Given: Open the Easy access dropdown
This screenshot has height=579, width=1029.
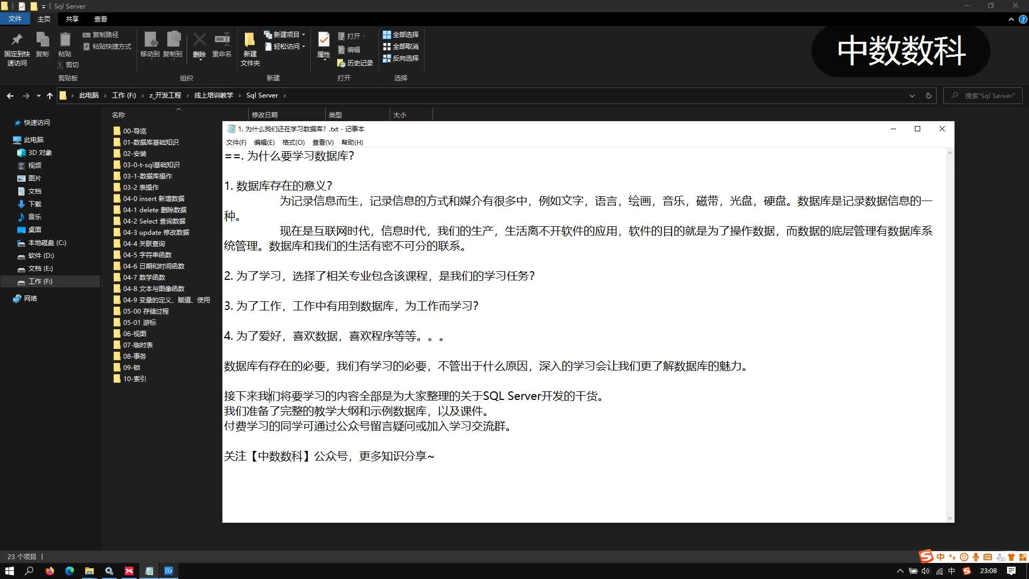Looking at the screenshot, I should click(x=285, y=47).
